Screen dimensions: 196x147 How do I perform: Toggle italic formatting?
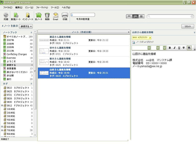(x=174, y=48)
